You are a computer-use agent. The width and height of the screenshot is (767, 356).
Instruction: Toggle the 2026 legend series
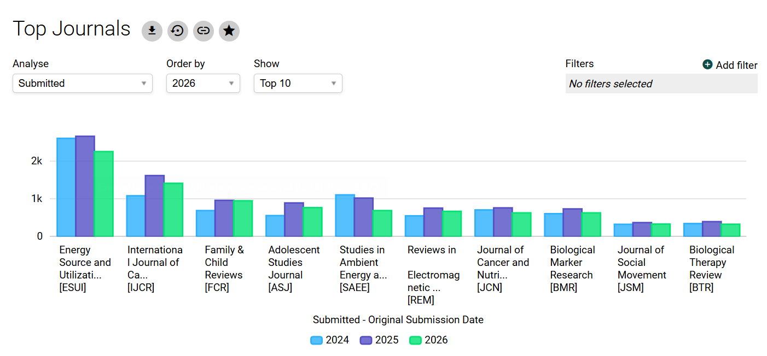click(x=429, y=340)
